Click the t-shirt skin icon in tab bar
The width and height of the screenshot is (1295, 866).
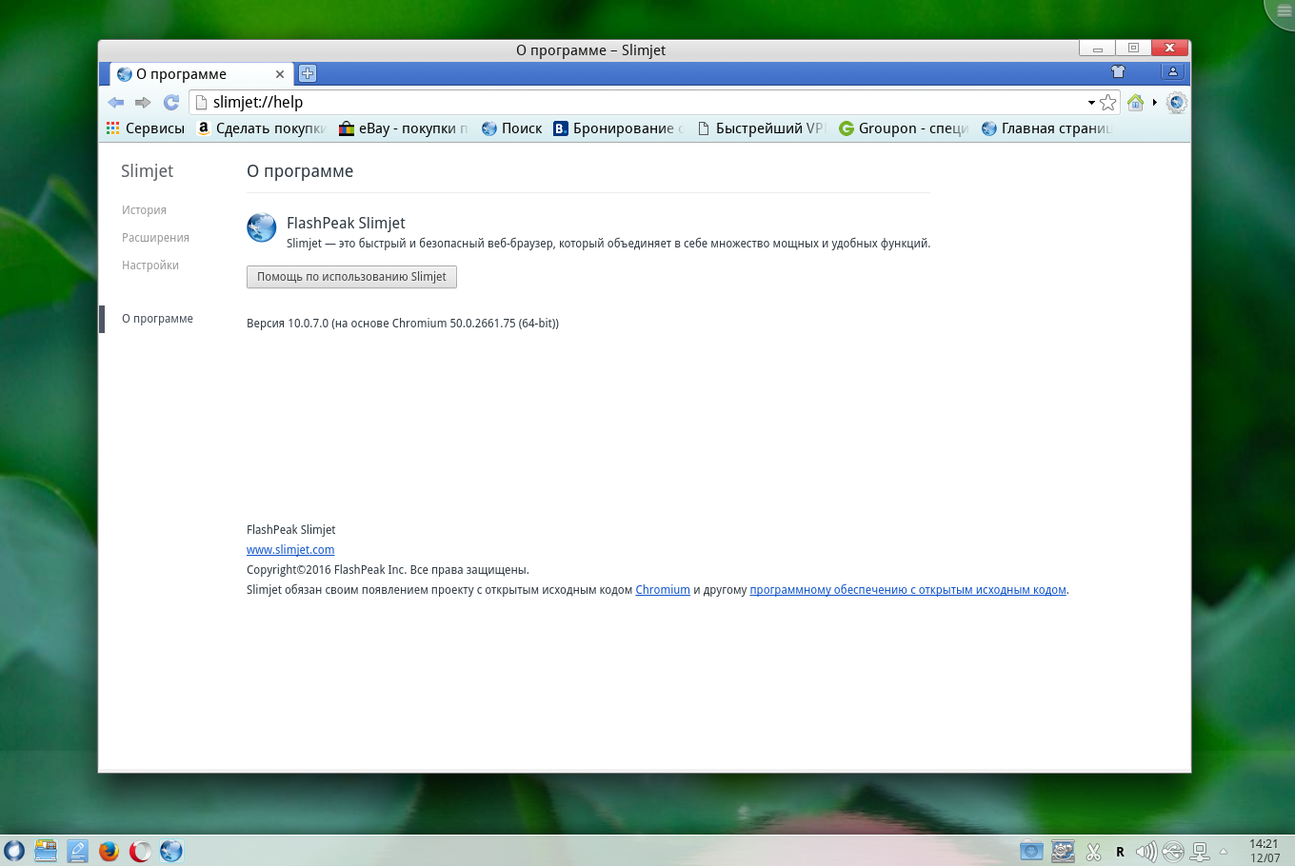point(1118,71)
